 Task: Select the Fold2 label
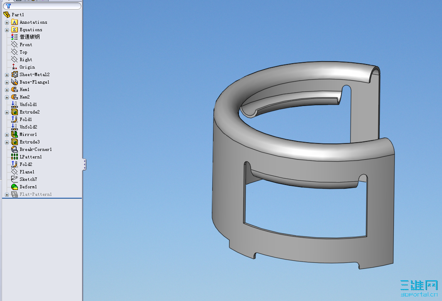point(26,164)
